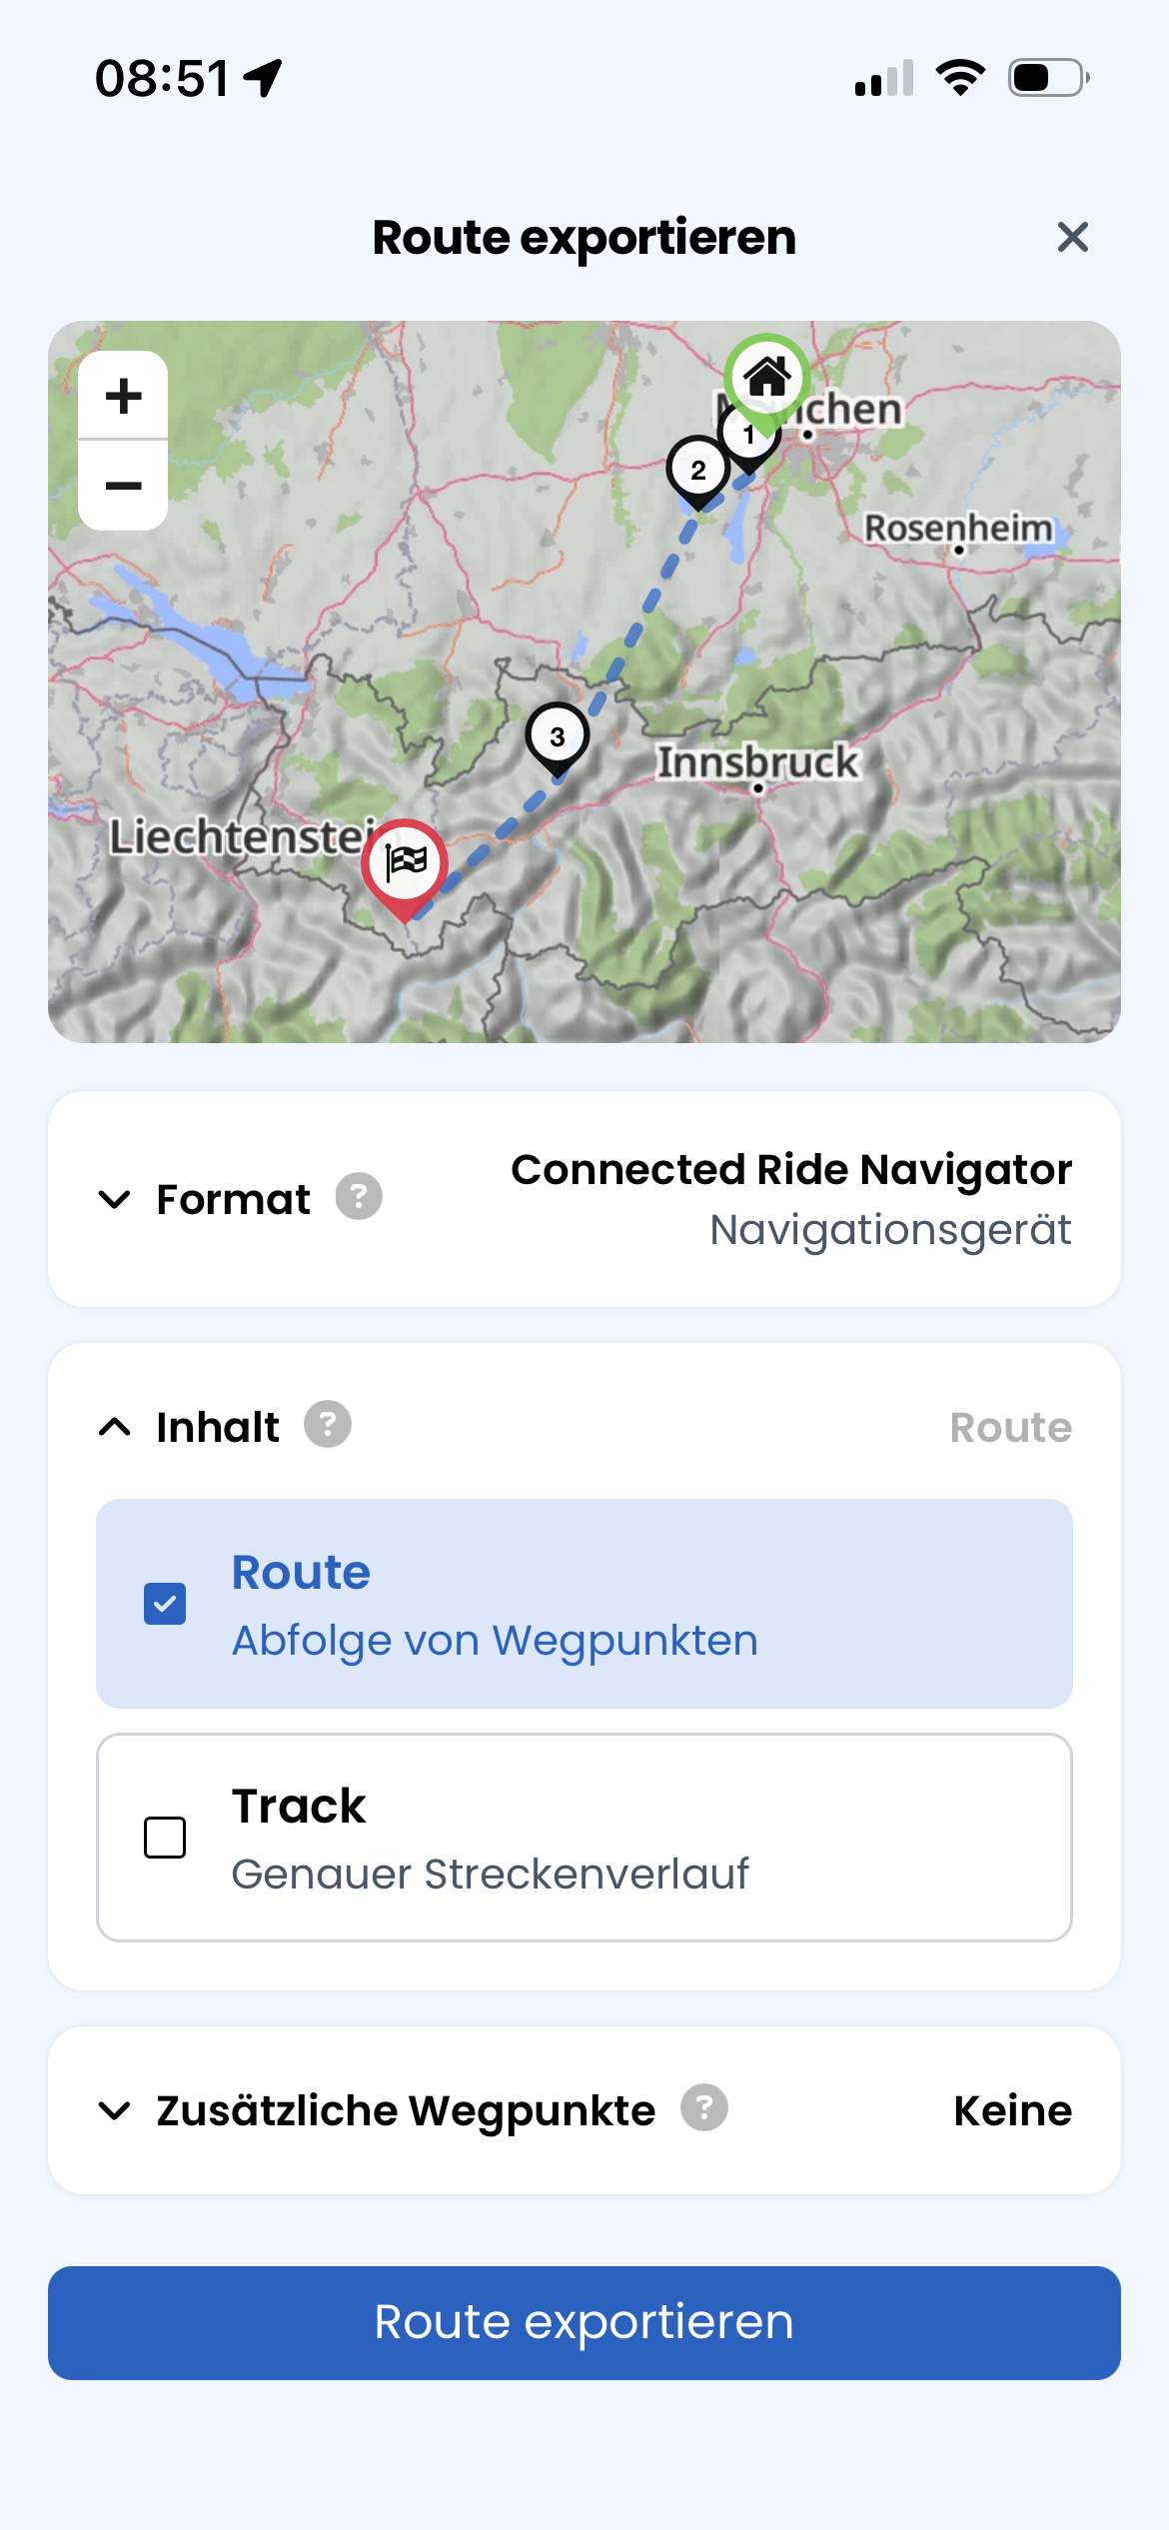Open help for Zusätzliche Wegpunkte

(704, 2107)
